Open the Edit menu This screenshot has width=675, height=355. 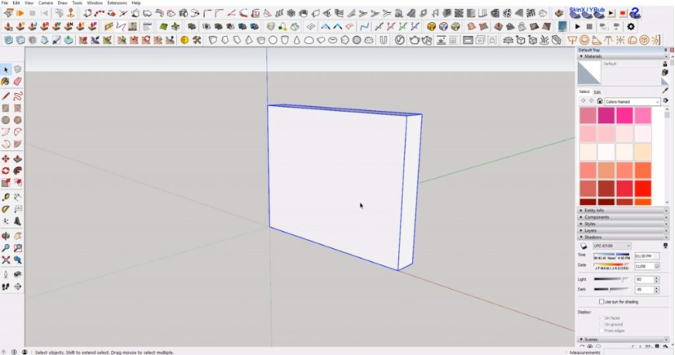click(x=16, y=2)
